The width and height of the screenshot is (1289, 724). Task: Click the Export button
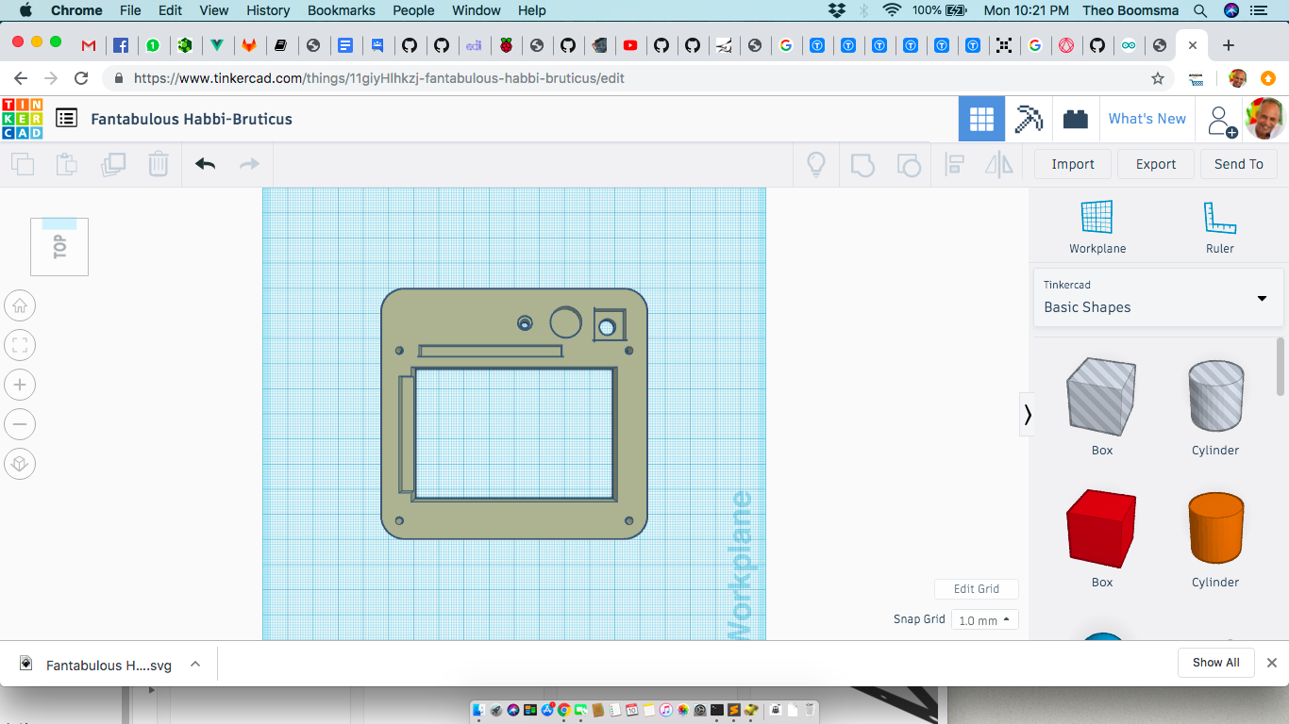[x=1156, y=164]
